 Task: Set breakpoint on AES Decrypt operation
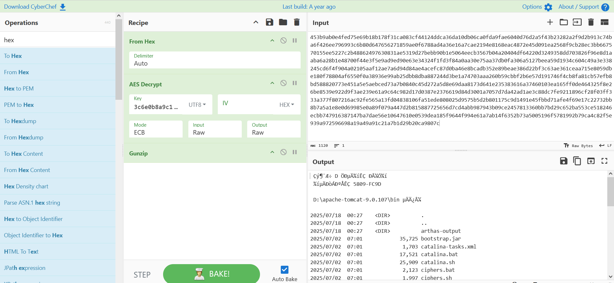point(295,83)
